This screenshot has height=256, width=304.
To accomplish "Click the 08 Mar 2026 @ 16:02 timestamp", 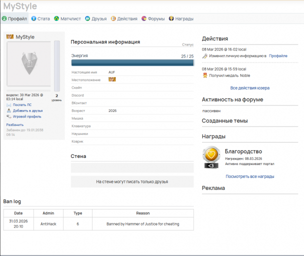I will pyautogui.click(x=224, y=49).
